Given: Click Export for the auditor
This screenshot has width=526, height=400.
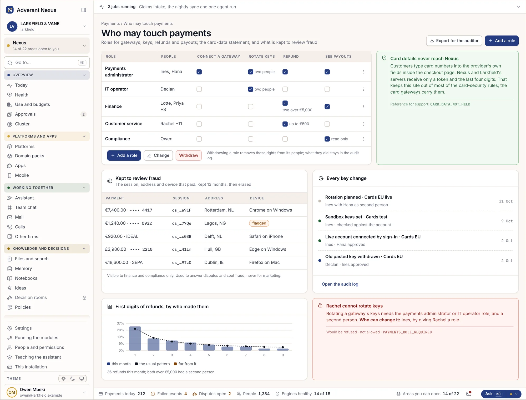Looking at the screenshot, I should click(x=454, y=41).
